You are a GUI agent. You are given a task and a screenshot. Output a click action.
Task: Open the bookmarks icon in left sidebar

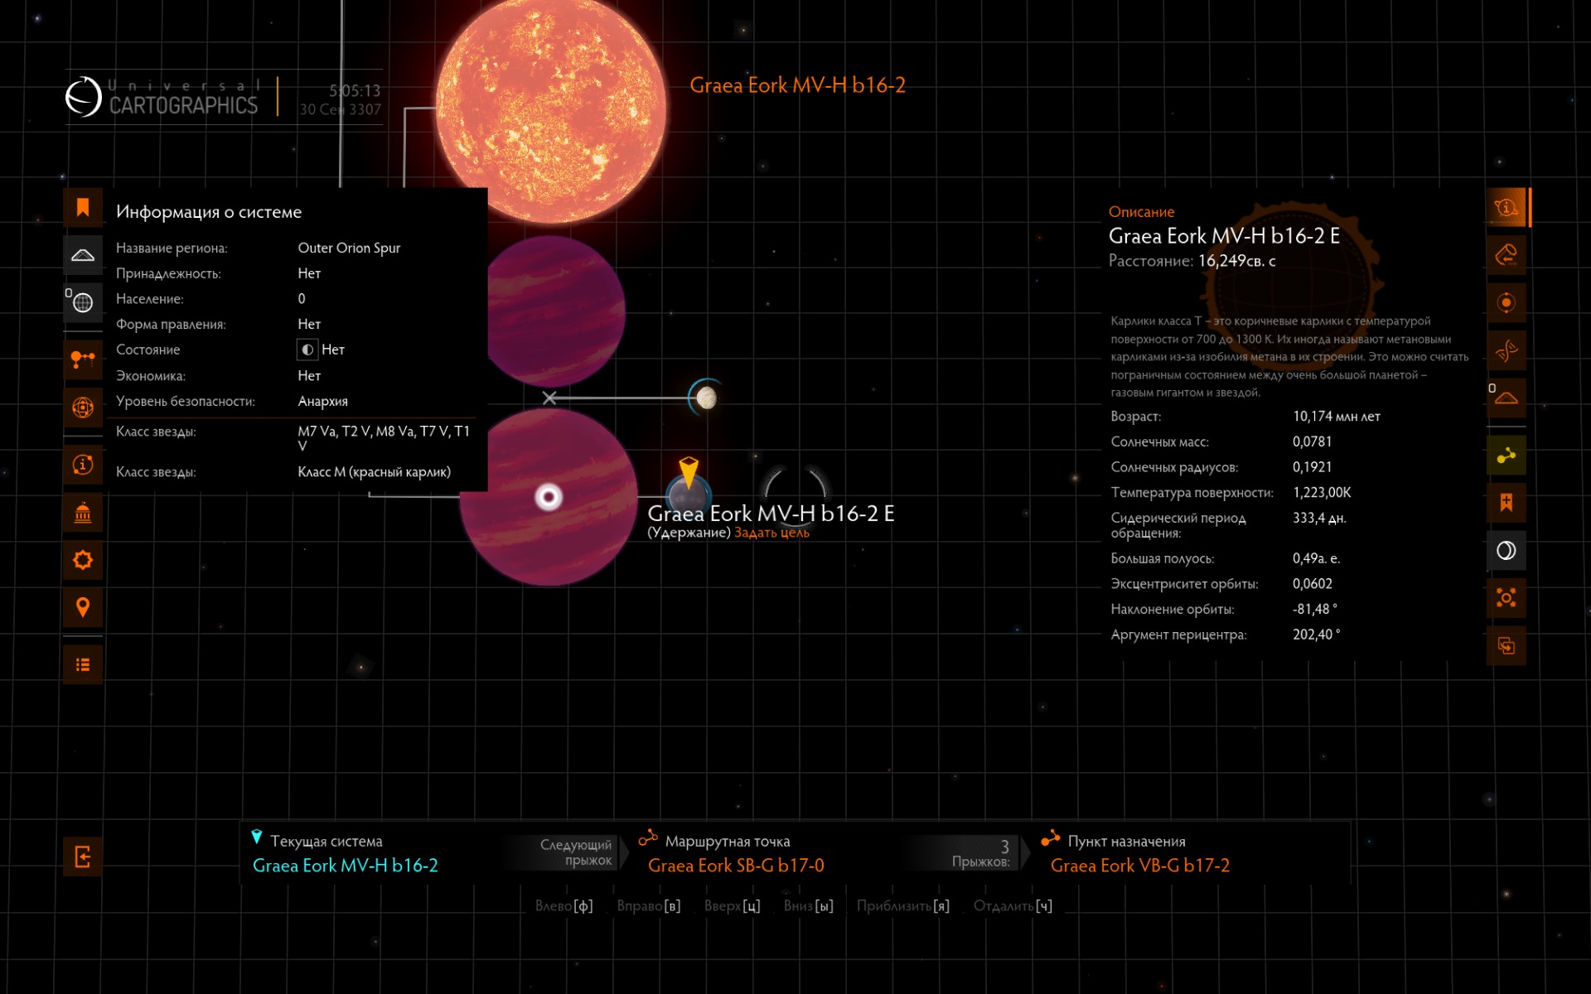[83, 207]
